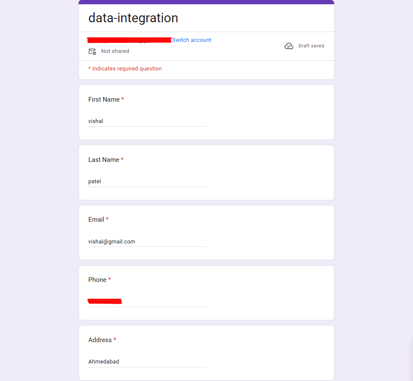This screenshot has height=381, width=413.
Task: Click the Draft saved cloud icon
Action: click(289, 46)
